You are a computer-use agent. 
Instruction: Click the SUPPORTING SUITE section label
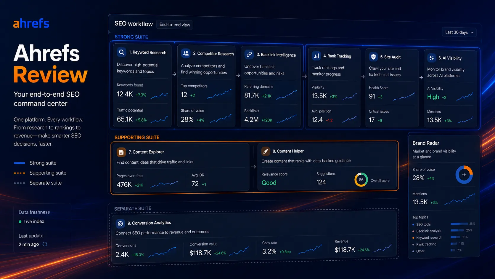coord(137,138)
